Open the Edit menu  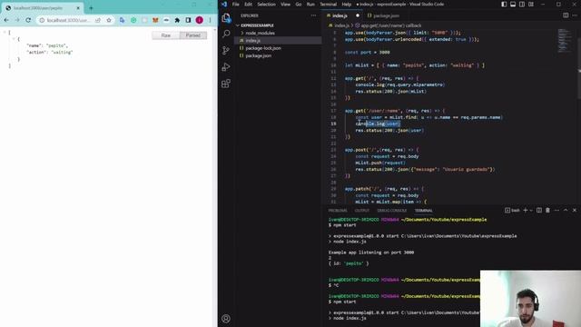point(248,4)
